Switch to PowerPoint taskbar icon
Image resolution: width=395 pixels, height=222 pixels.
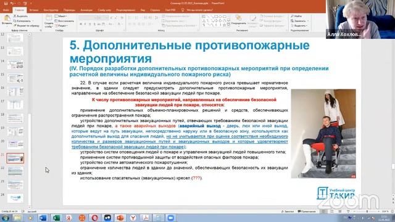[x=120, y=218]
